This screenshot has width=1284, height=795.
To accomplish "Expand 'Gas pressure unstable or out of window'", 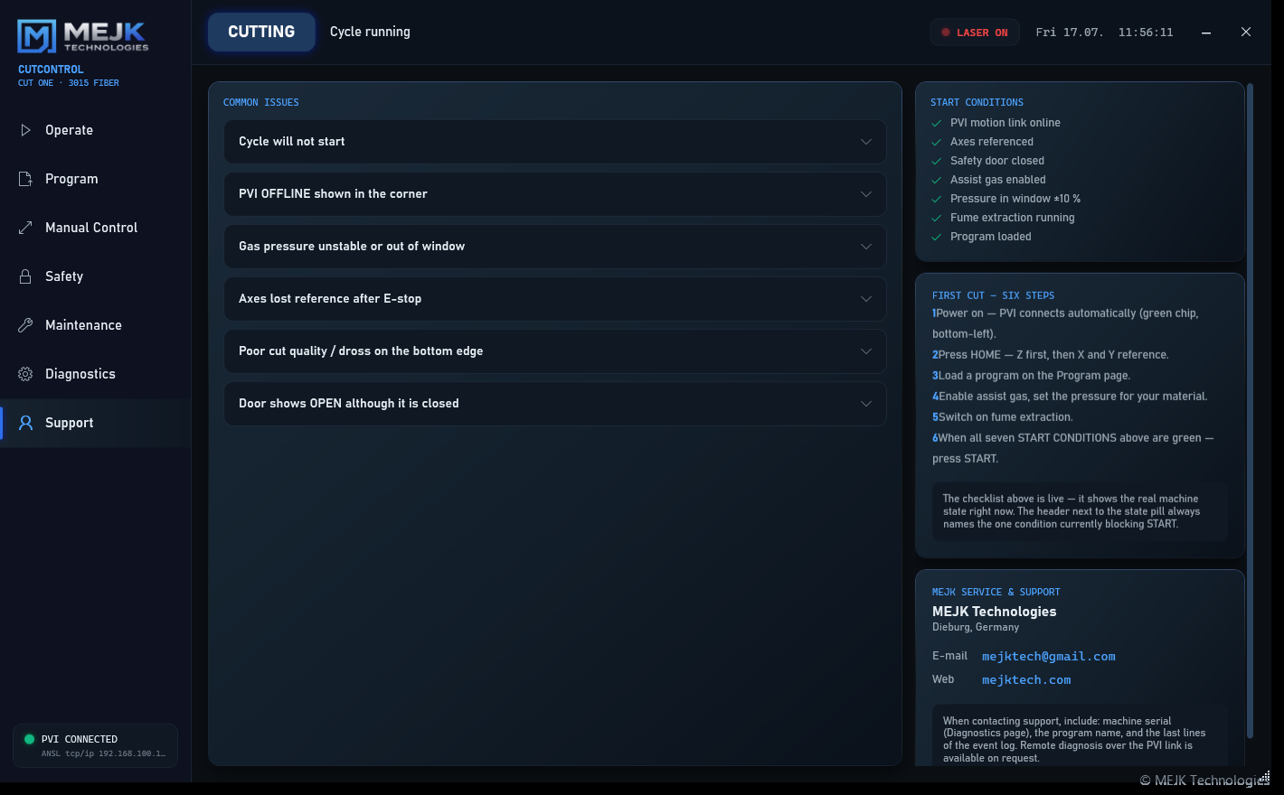I will [x=555, y=247].
